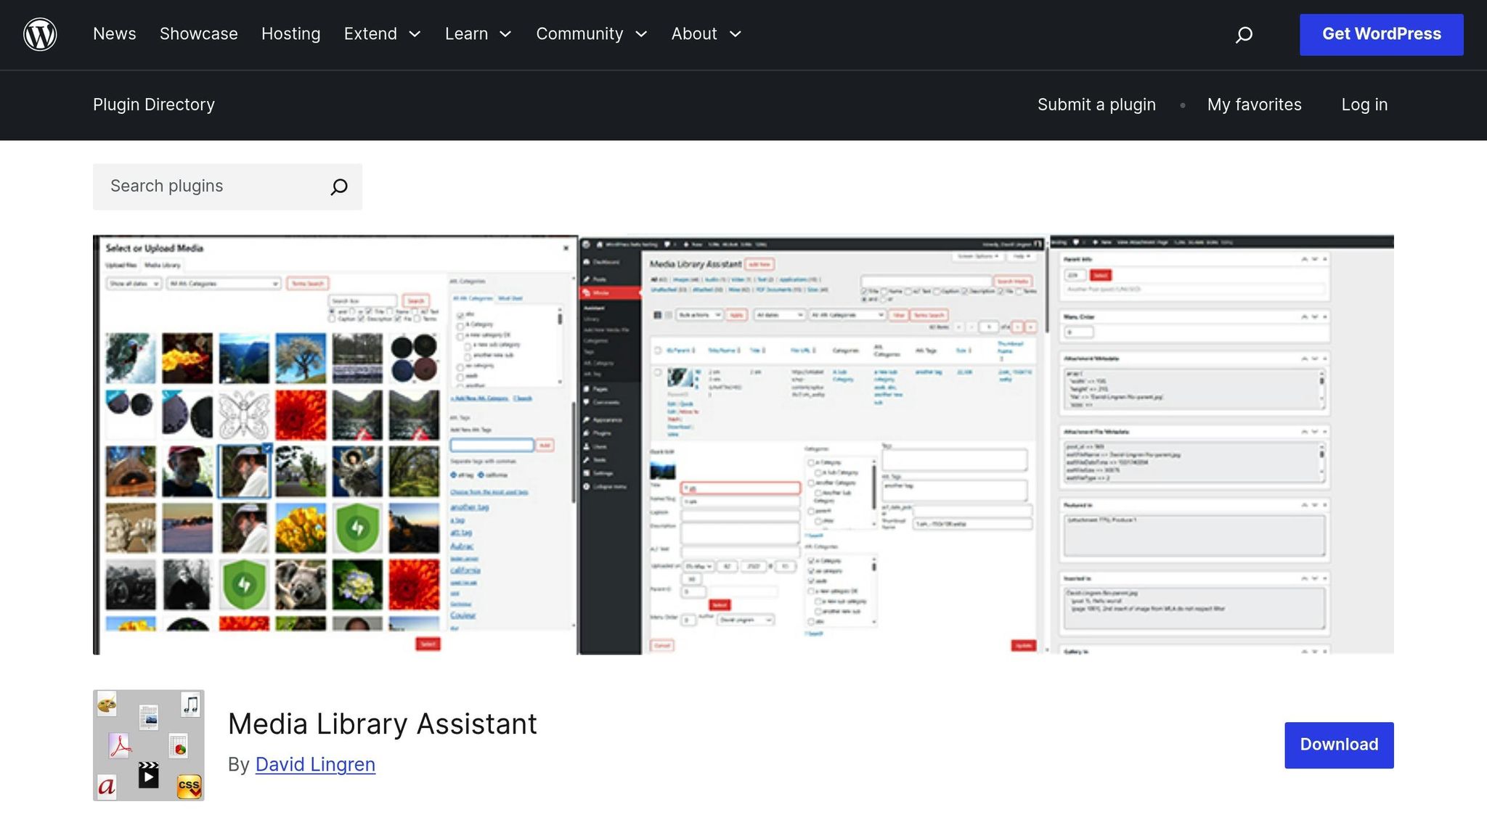Open the Plugin Directory link

tap(153, 104)
